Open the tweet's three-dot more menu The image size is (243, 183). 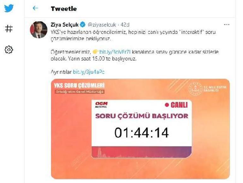(x=227, y=25)
